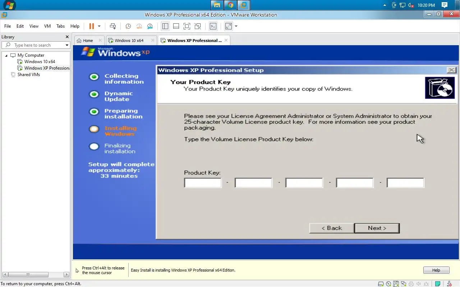This screenshot has width=460, height=287.
Task: Click the second Product Key field
Action: (x=253, y=183)
